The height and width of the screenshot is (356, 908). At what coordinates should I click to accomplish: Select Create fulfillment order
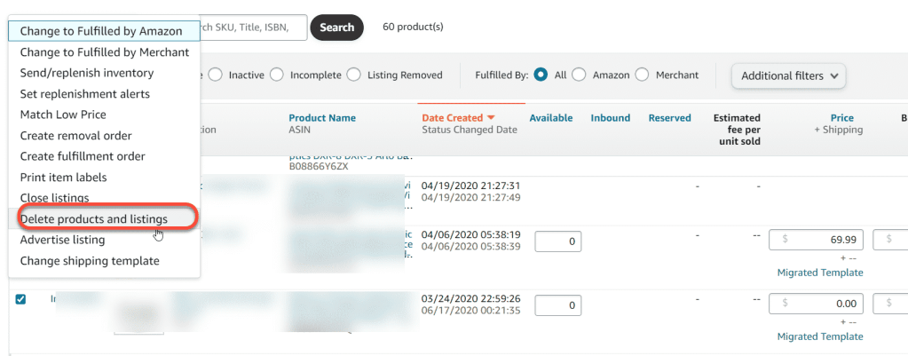click(x=104, y=156)
